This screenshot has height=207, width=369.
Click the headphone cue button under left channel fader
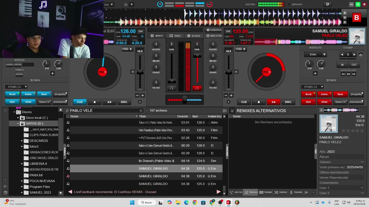[x=172, y=88]
